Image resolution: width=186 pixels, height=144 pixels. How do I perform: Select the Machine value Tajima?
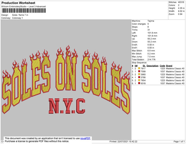coord(151,21)
